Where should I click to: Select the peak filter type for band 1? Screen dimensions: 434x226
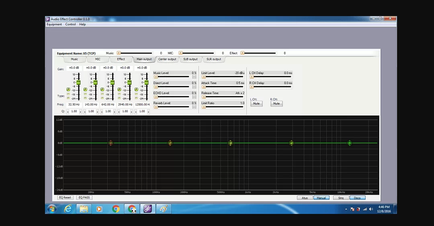pyautogui.click(x=68, y=89)
